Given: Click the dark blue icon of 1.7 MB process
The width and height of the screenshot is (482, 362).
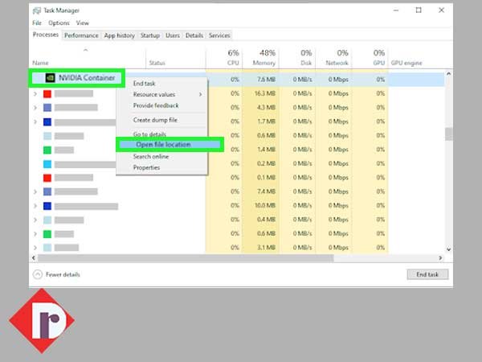Looking at the screenshot, I should pyautogui.click(x=47, y=121).
